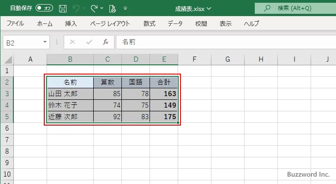Open the ファイル tab
The height and width of the screenshot is (184, 336).
click(x=15, y=23)
